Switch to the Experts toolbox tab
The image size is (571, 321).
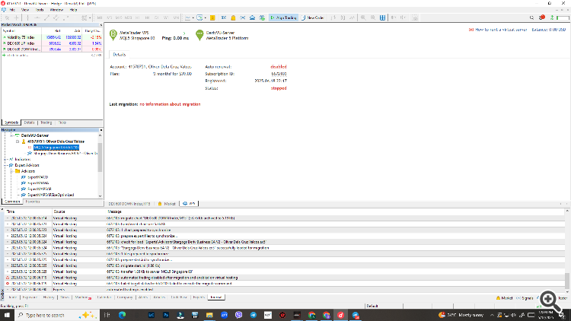click(199, 297)
